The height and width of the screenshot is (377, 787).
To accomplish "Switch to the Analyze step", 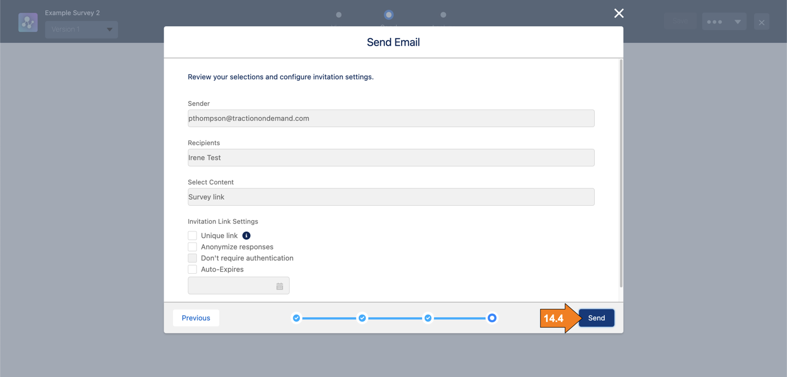I will click(x=443, y=15).
